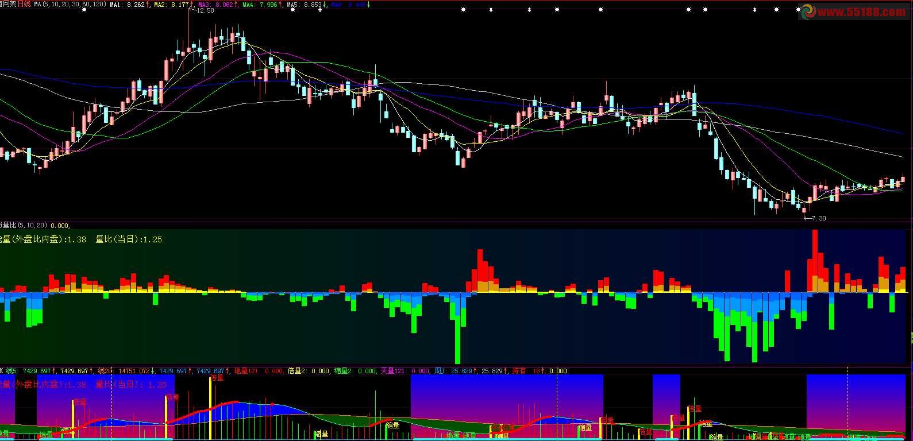Screen dimensions: 913x441
Task: Select the MA(5,10,20,30,60,120) indicator parameters
Action: [70, 4]
